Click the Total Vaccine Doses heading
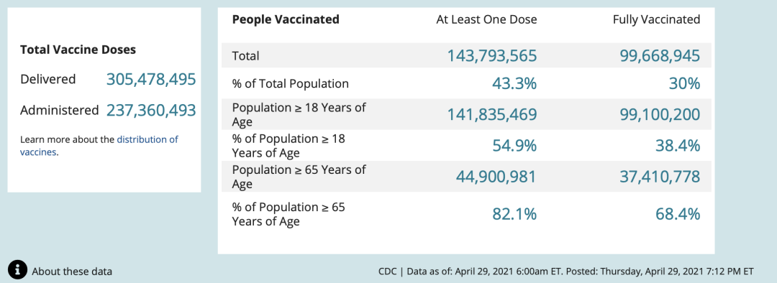 click(x=78, y=50)
